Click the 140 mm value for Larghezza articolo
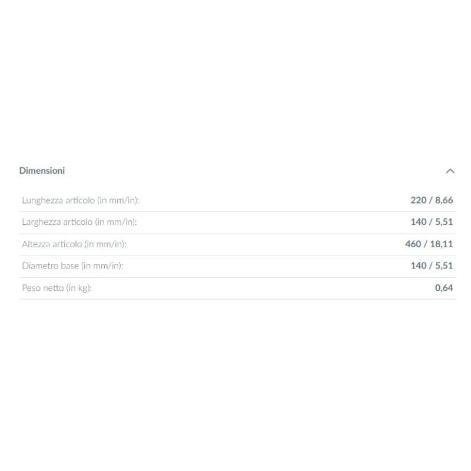 click(418, 222)
